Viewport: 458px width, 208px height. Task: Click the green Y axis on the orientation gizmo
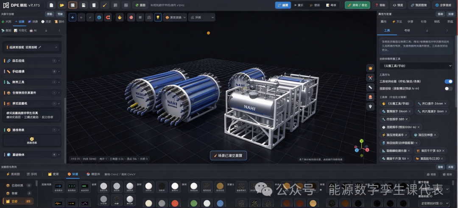[362, 141]
